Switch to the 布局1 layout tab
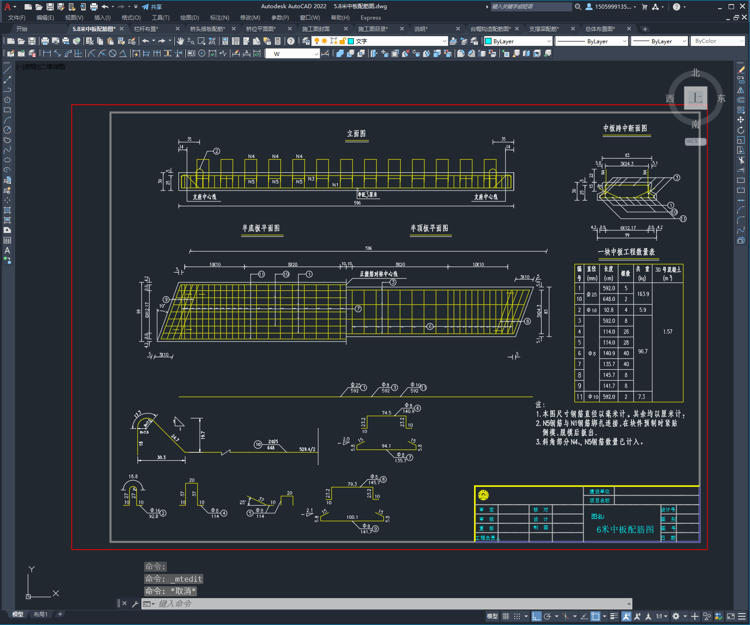This screenshot has height=625, width=750. click(x=41, y=614)
